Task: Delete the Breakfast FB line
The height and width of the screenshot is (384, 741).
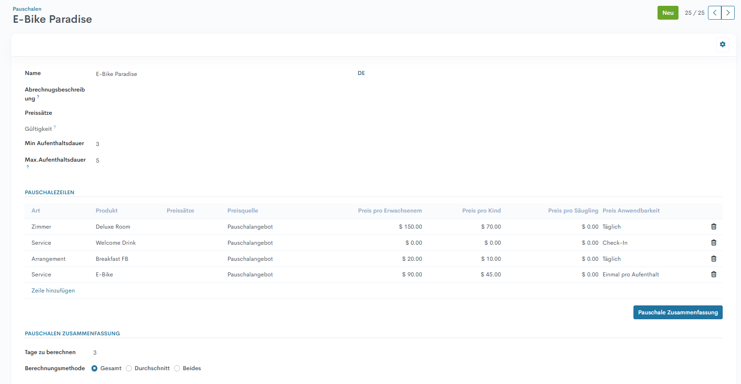Action: pos(713,259)
